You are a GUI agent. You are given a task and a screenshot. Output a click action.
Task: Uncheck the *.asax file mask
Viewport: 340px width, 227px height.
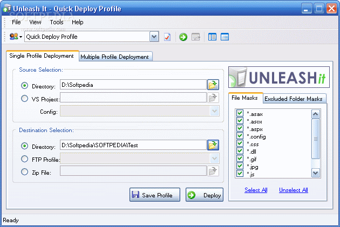240,113
